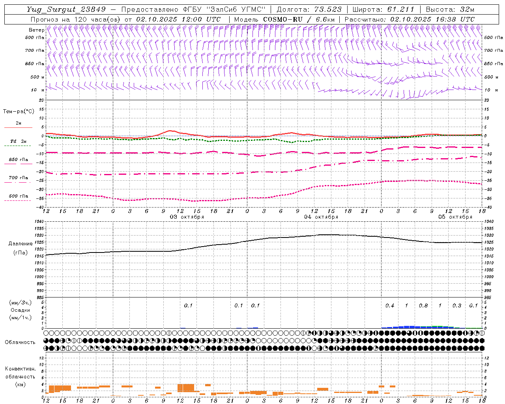The width and height of the screenshot is (505, 404).
Task: Click the 'Осадки' precipitation label
Action: pos(21,310)
